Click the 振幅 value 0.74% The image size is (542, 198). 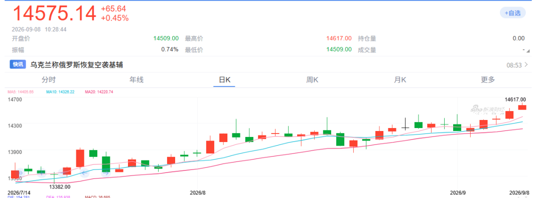170,49
